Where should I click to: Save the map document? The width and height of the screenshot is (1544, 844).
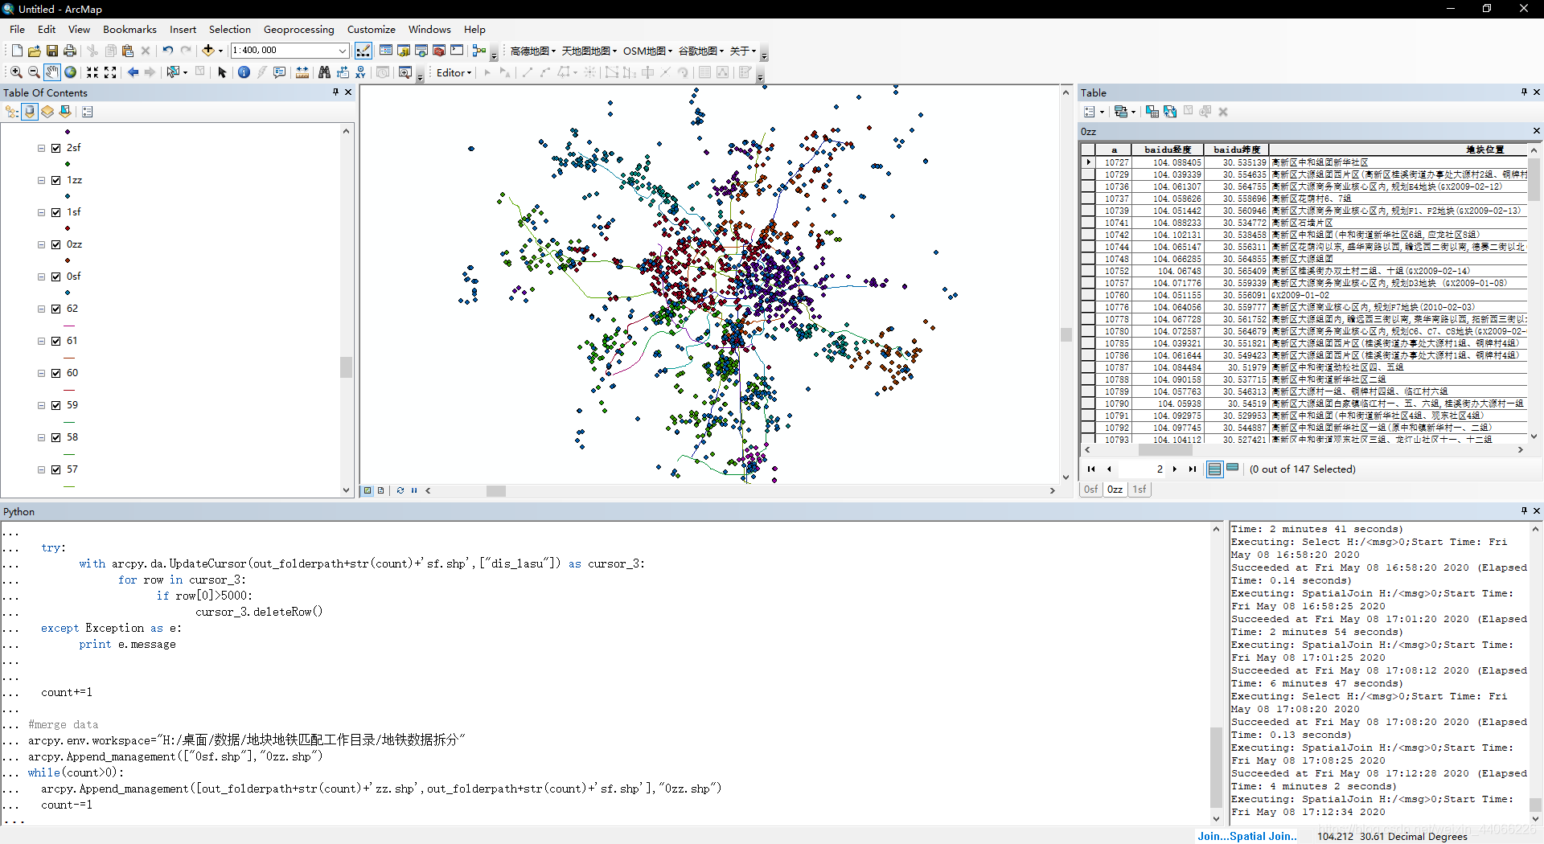[x=52, y=51]
